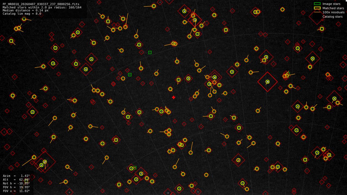
Task: Click the red cross field-center marker
Action: (x=173, y=97)
